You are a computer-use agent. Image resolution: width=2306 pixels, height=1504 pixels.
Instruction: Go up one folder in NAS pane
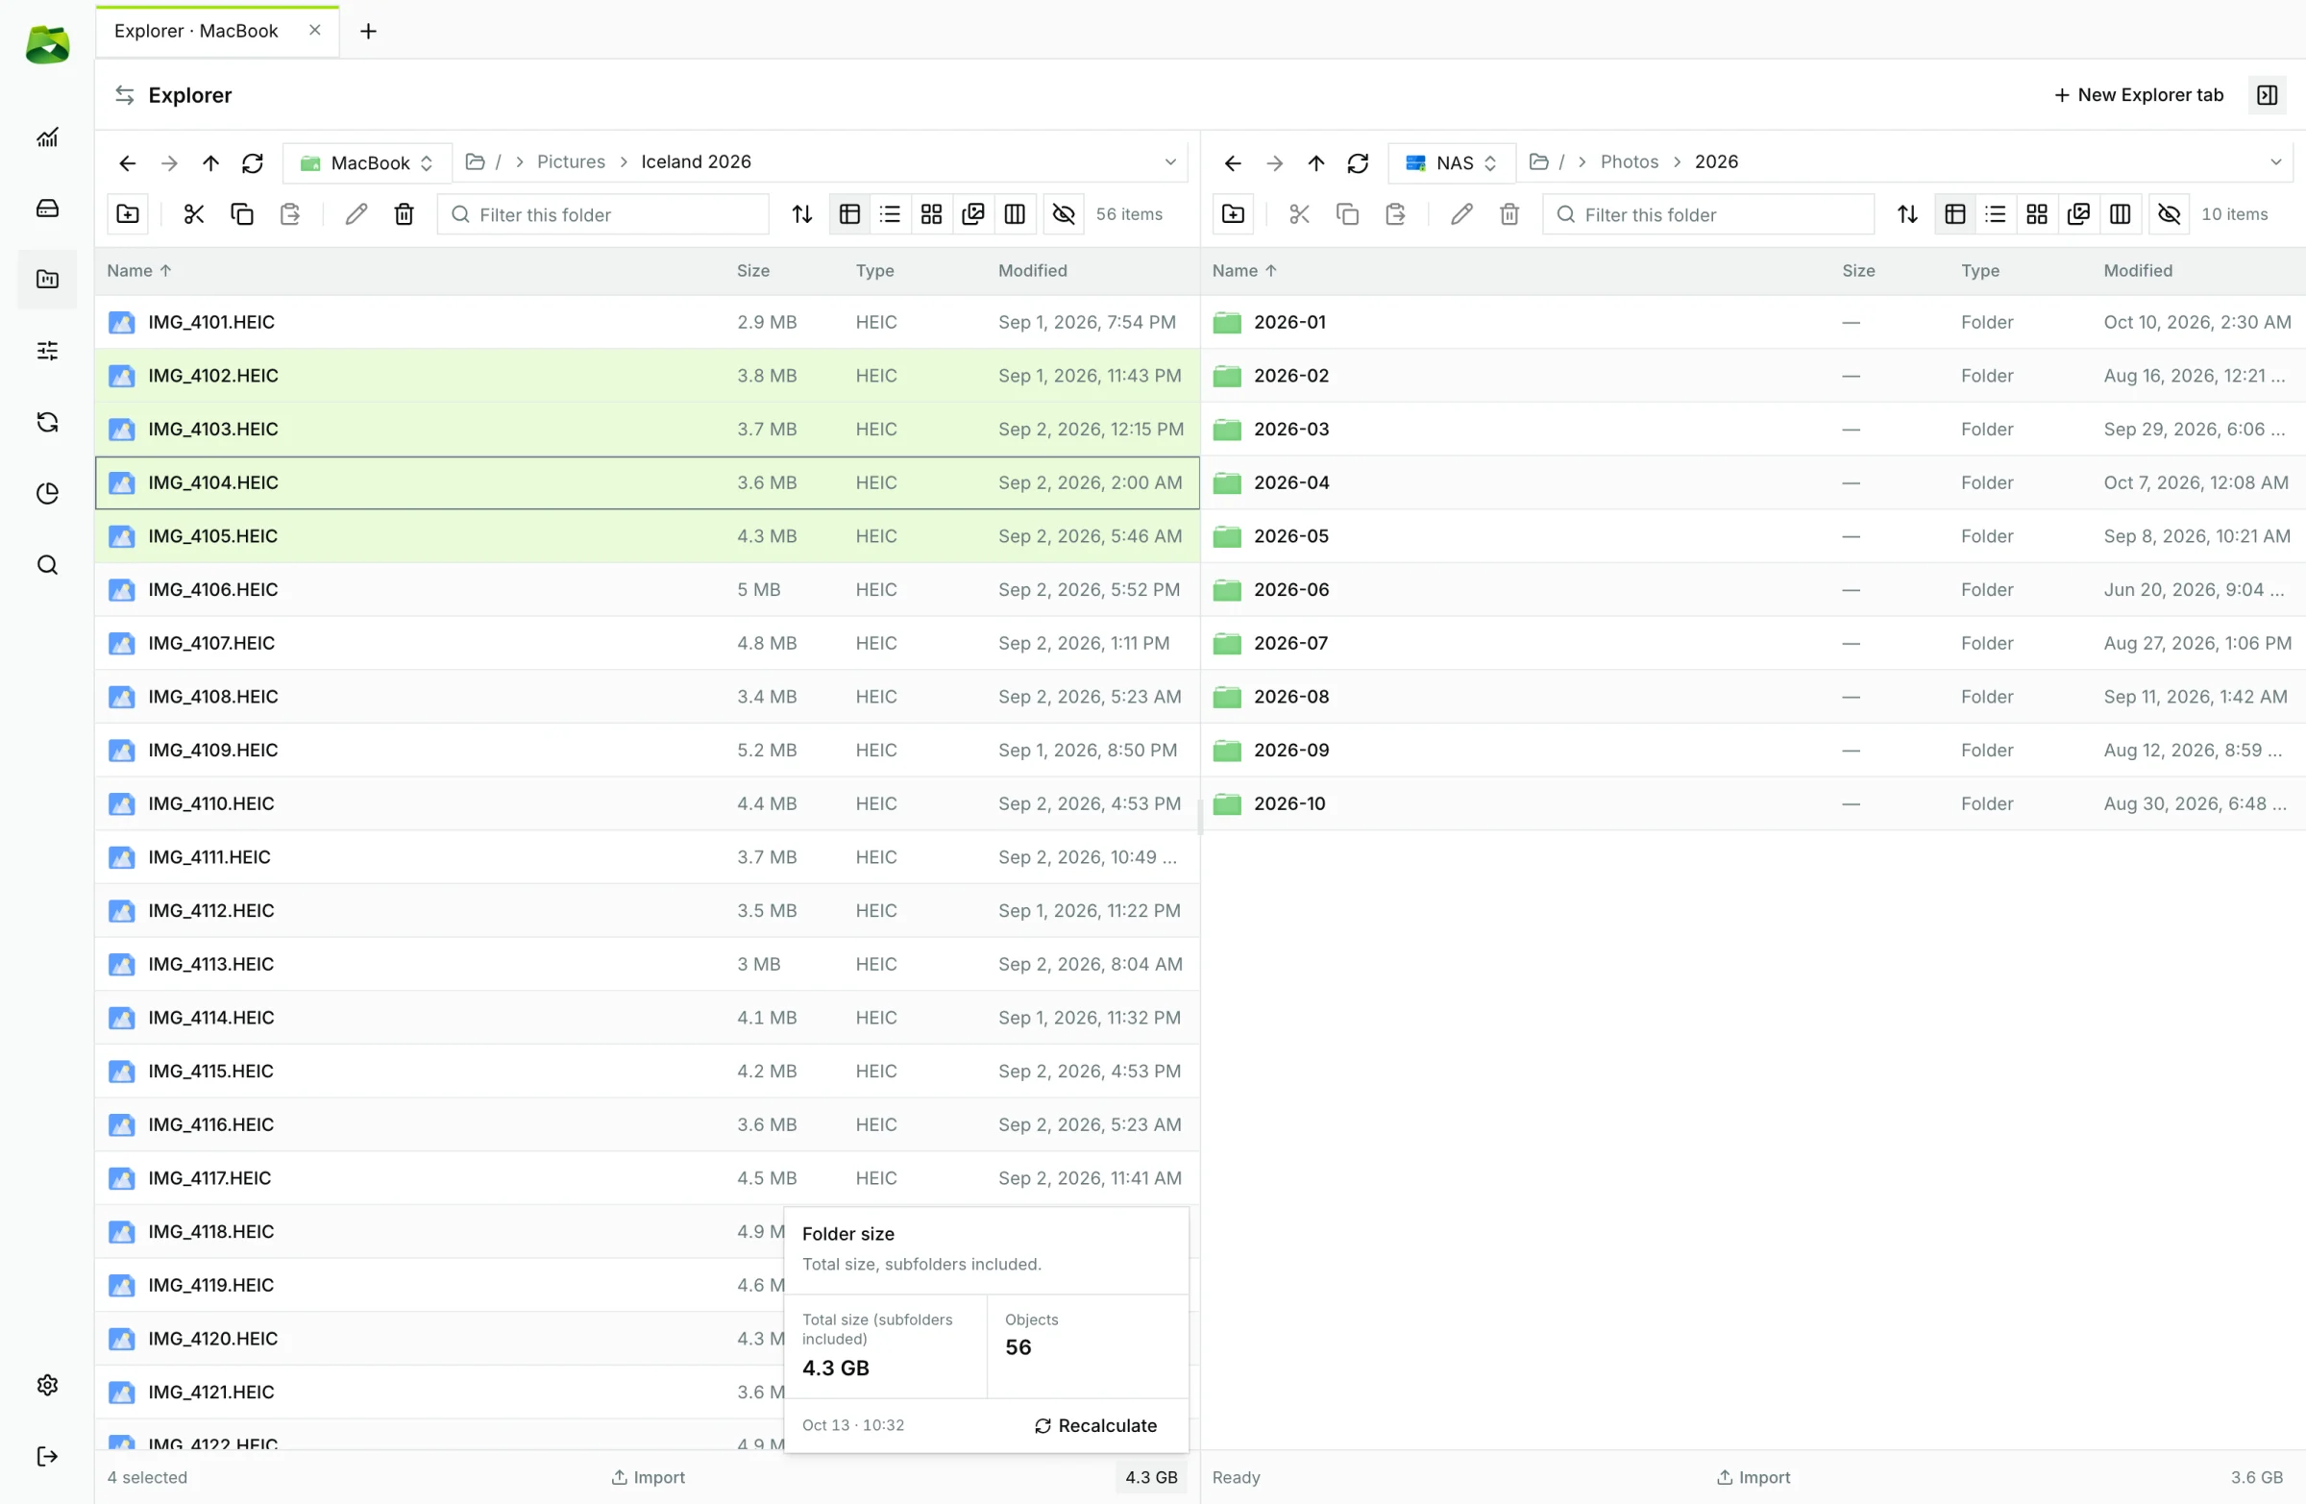[x=1315, y=162]
